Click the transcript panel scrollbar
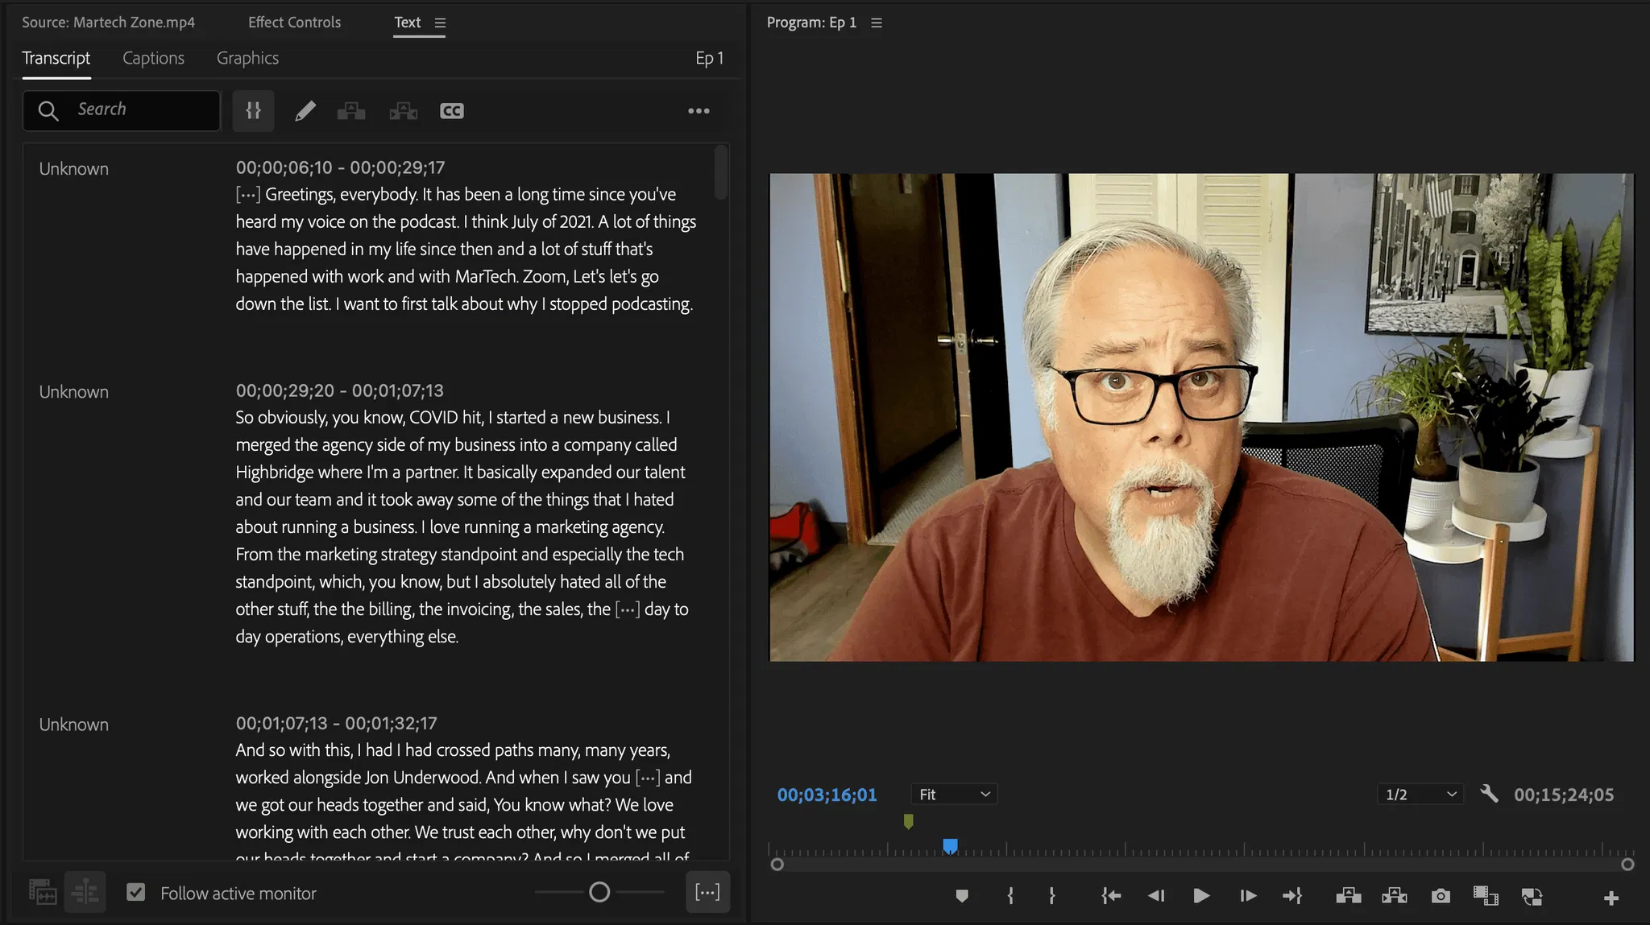This screenshot has width=1650, height=925. coord(721,173)
